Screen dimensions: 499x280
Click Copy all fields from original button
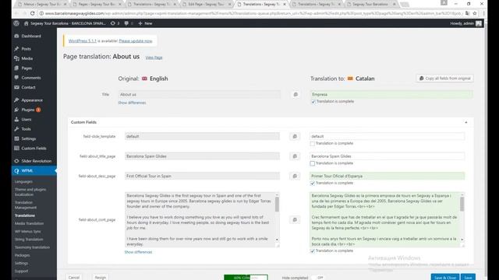(x=445, y=79)
